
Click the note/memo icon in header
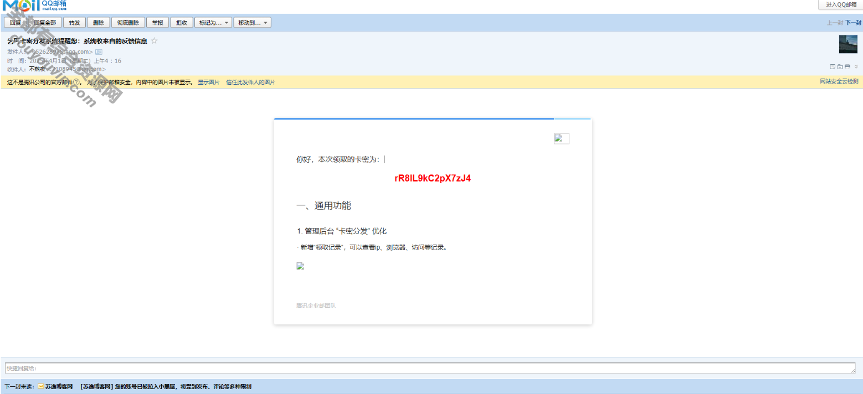[832, 66]
